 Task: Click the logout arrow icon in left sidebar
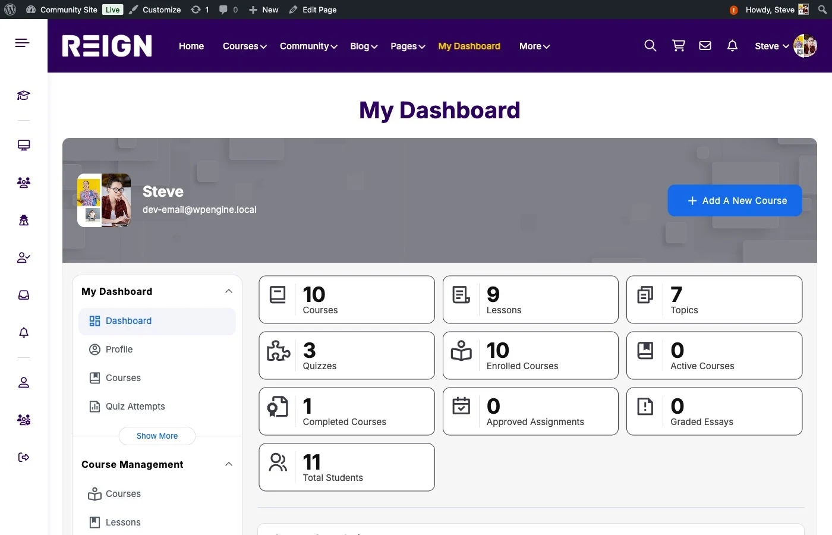(24, 458)
